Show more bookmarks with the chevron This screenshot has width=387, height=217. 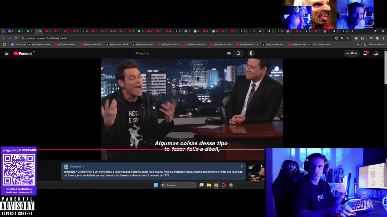(358, 45)
